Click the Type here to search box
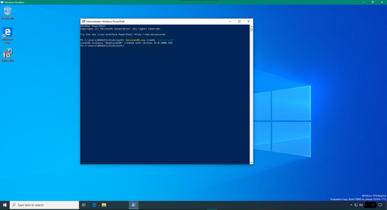Screen dimensions: 387x210 [45, 205]
